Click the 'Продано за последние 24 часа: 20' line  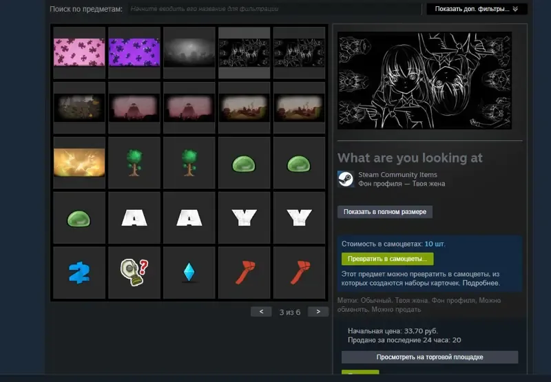[404, 340]
